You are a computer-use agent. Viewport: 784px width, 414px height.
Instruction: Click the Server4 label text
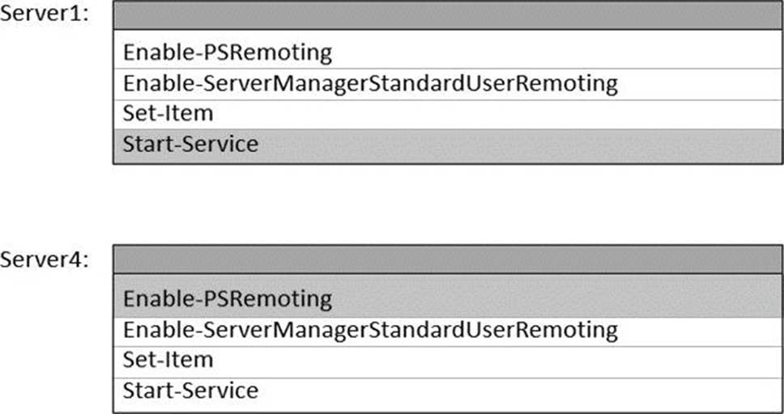tap(44, 260)
